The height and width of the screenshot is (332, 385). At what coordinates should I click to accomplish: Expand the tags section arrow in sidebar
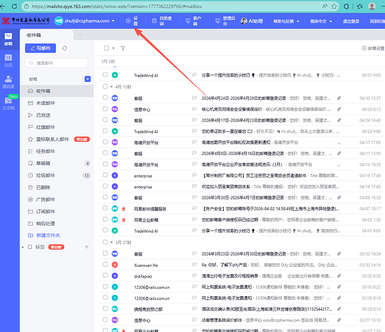tap(23, 248)
